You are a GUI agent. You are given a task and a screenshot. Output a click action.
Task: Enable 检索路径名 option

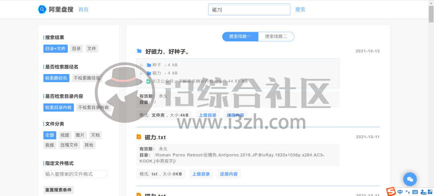tap(57, 78)
